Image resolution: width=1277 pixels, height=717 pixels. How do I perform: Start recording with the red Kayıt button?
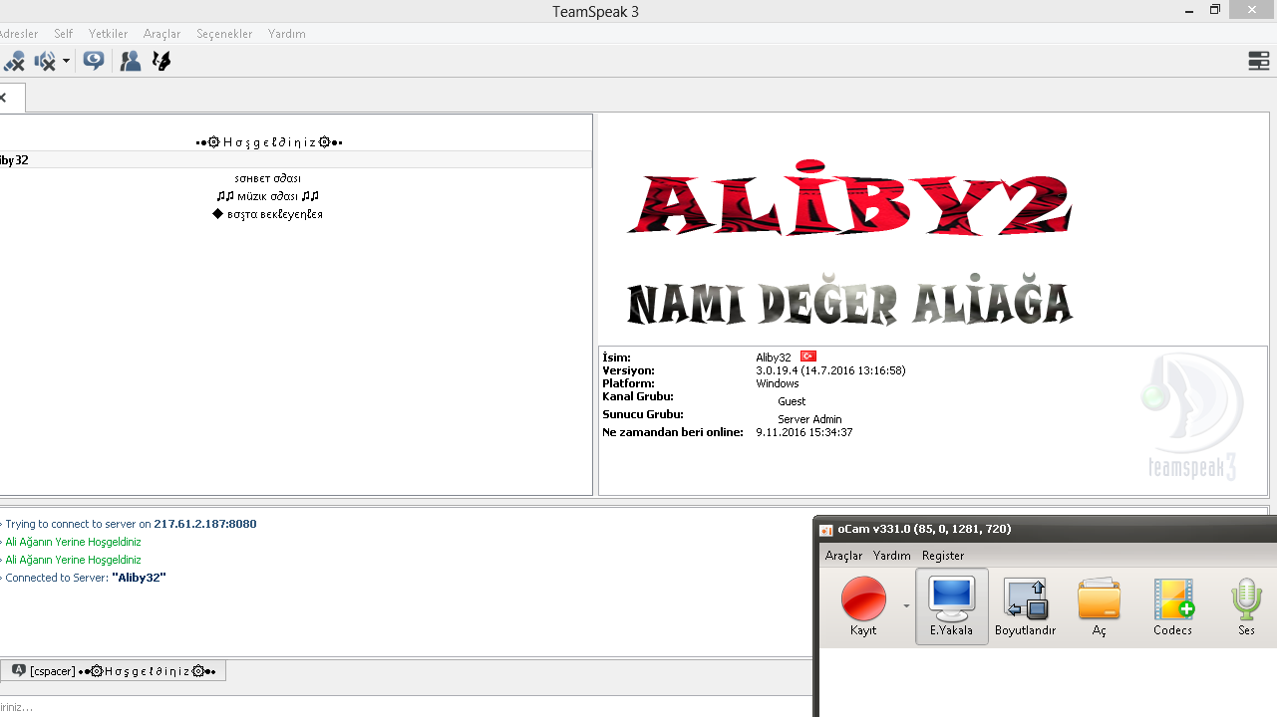tap(863, 606)
